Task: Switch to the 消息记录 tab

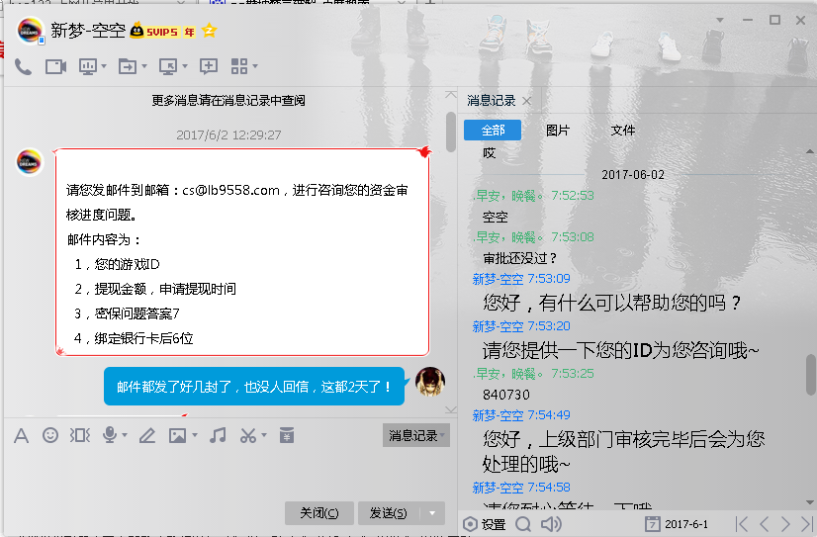Action: click(491, 101)
